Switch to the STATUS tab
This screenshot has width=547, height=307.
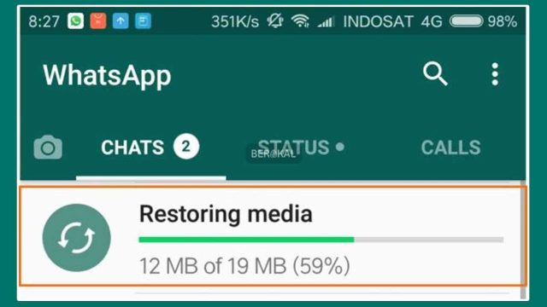click(301, 148)
